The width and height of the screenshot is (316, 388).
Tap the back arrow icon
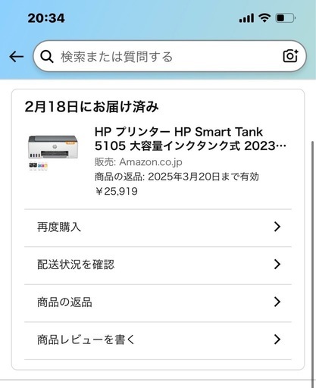tap(17, 57)
